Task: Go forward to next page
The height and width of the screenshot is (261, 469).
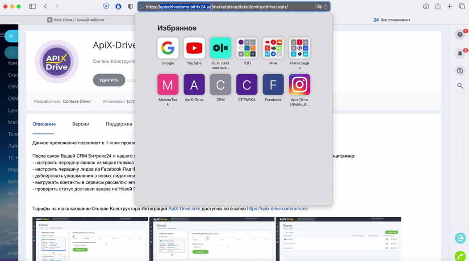Action: (x=57, y=6)
